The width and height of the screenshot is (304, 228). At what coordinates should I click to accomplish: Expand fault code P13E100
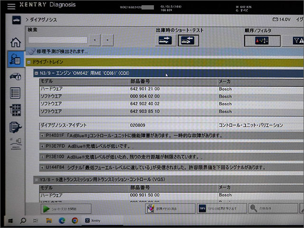(x=42, y=157)
